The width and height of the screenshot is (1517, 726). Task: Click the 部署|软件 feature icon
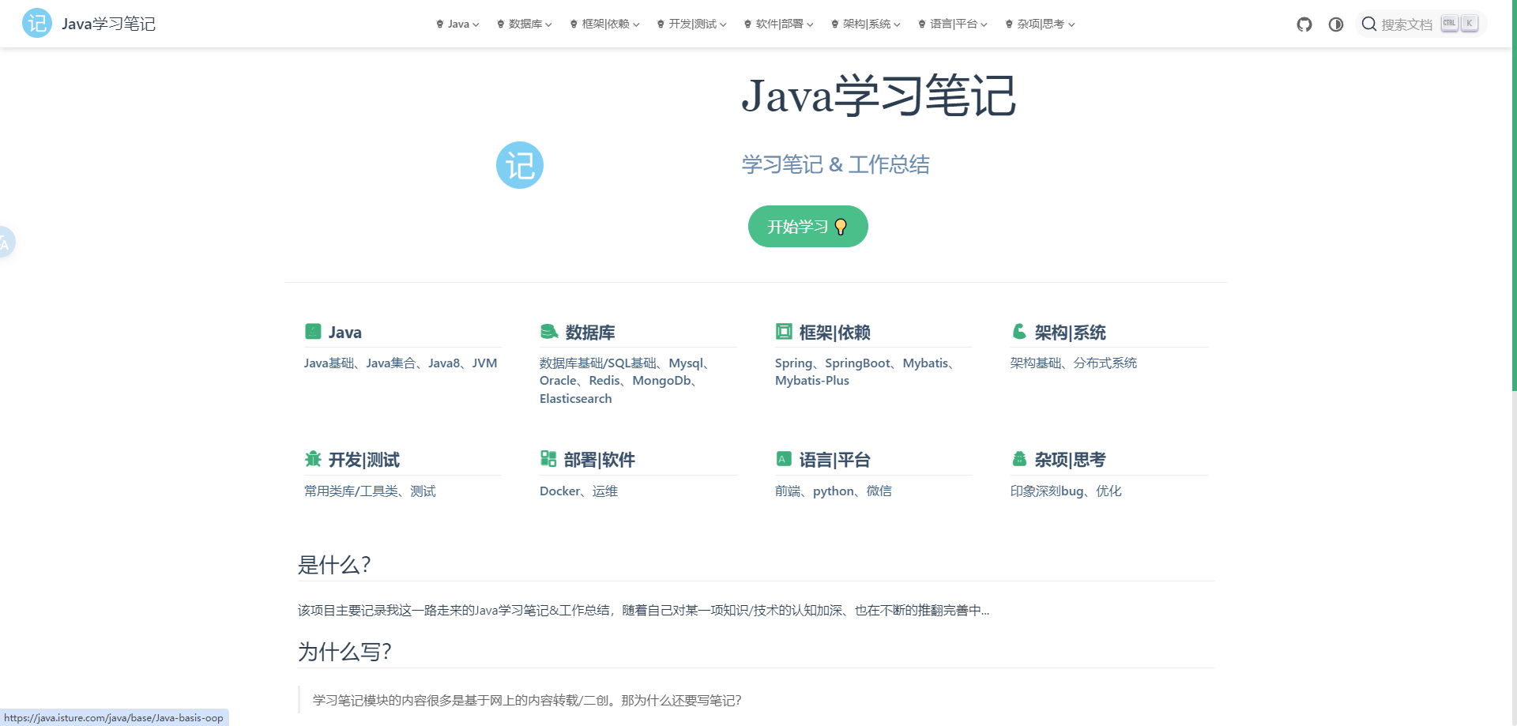[x=548, y=459]
